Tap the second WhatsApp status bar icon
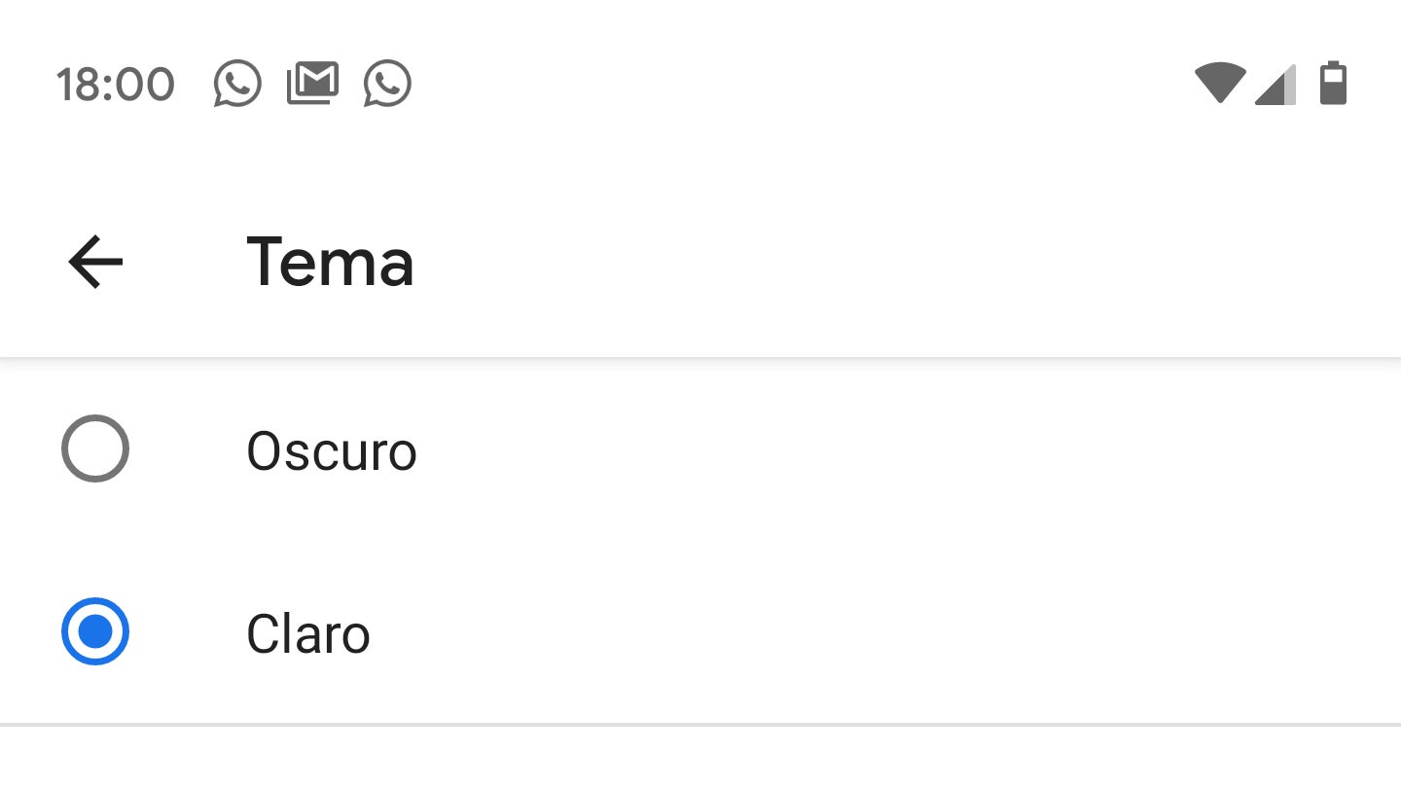The height and width of the screenshot is (788, 1401). coord(387,84)
